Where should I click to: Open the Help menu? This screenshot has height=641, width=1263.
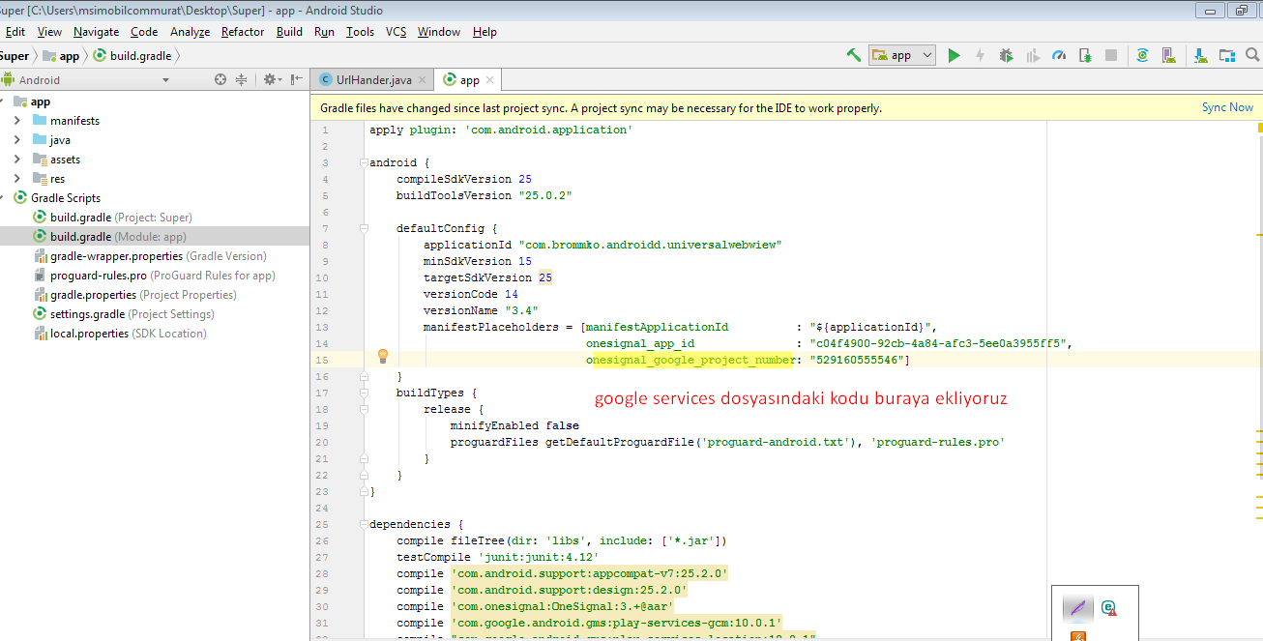pos(485,32)
